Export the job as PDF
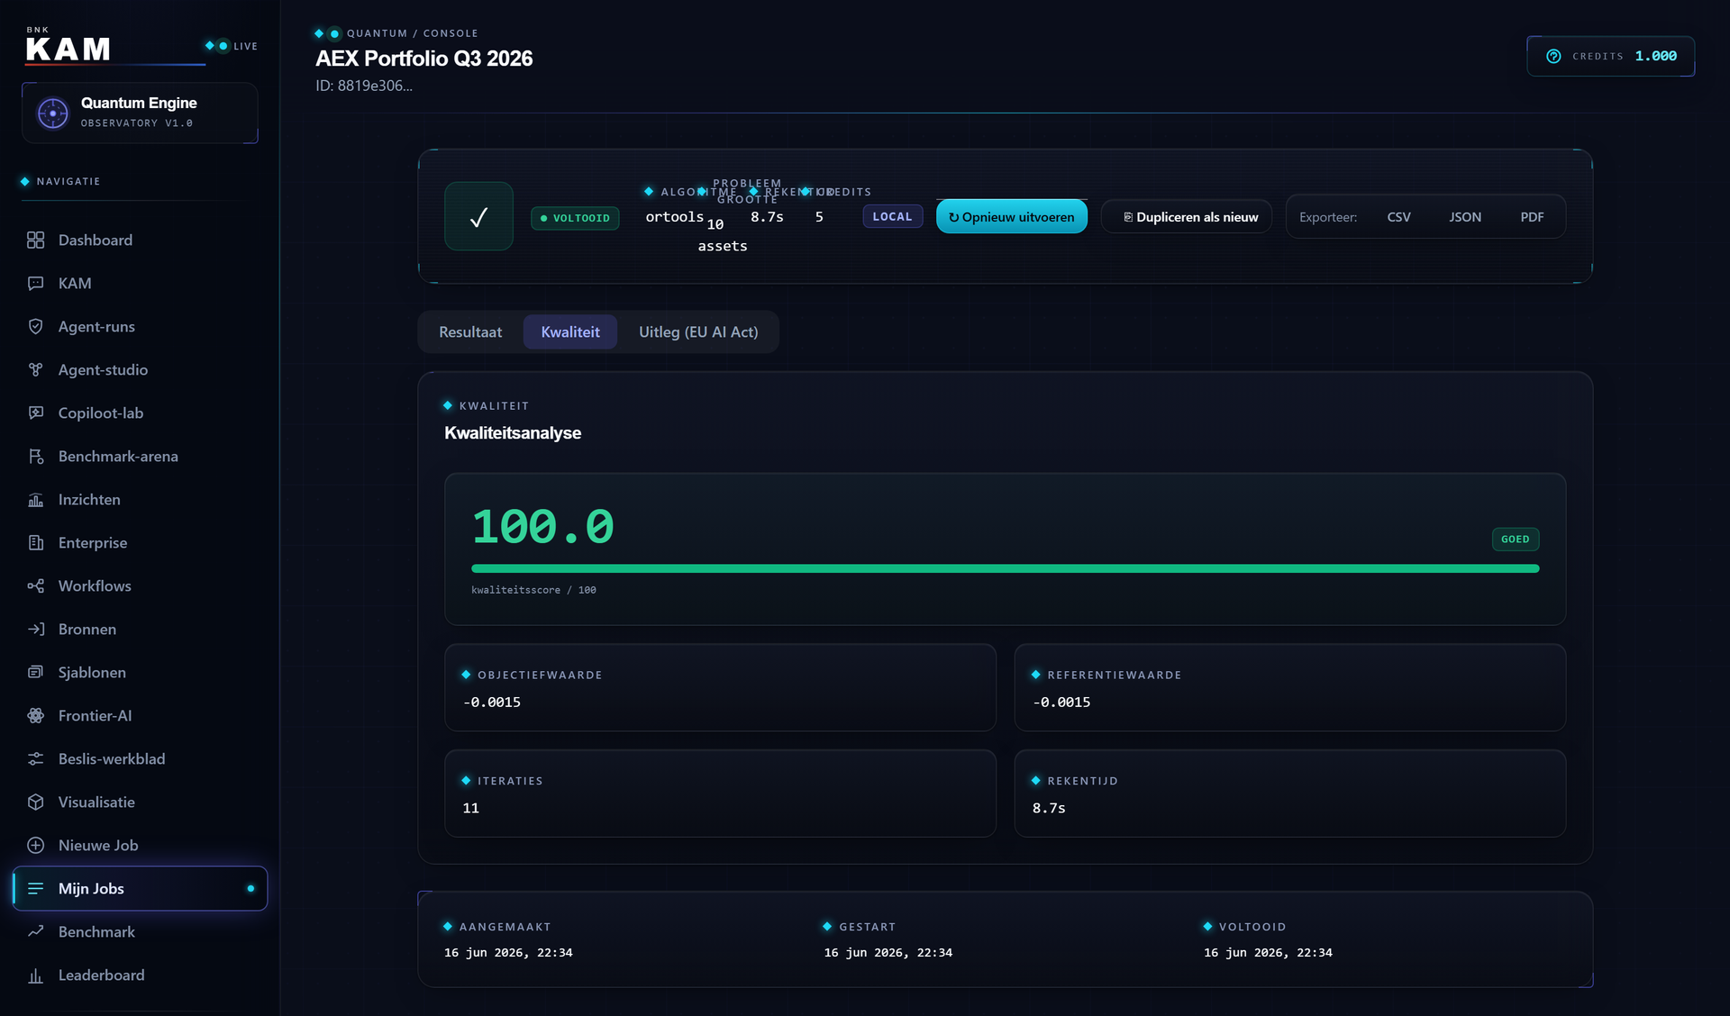1730x1016 pixels. pyautogui.click(x=1532, y=217)
